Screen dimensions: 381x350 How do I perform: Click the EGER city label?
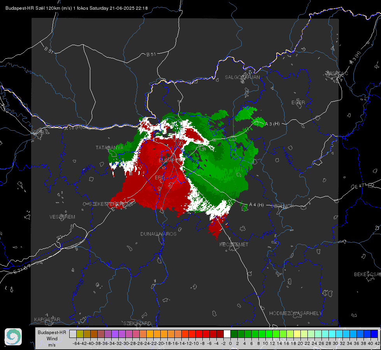(x=298, y=103)
